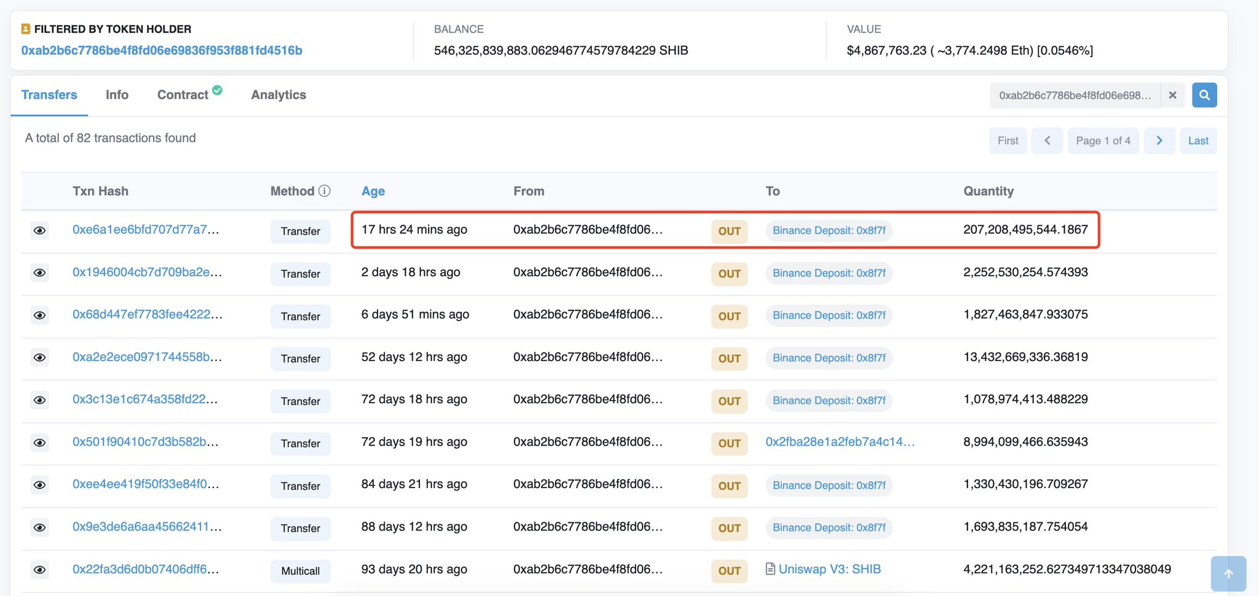Show details via eye icon for 0x1946004cb7d709ba2e

click(x=39, y=273)
